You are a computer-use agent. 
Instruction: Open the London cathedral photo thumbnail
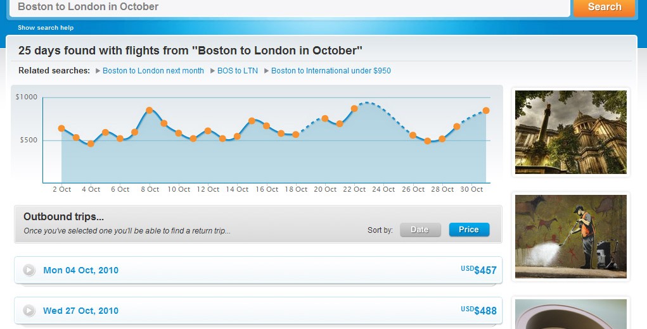(x=570, y=132)
